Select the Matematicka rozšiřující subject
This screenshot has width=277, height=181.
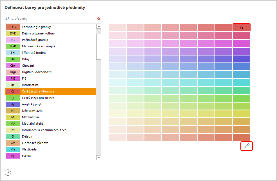coord(51,46)
